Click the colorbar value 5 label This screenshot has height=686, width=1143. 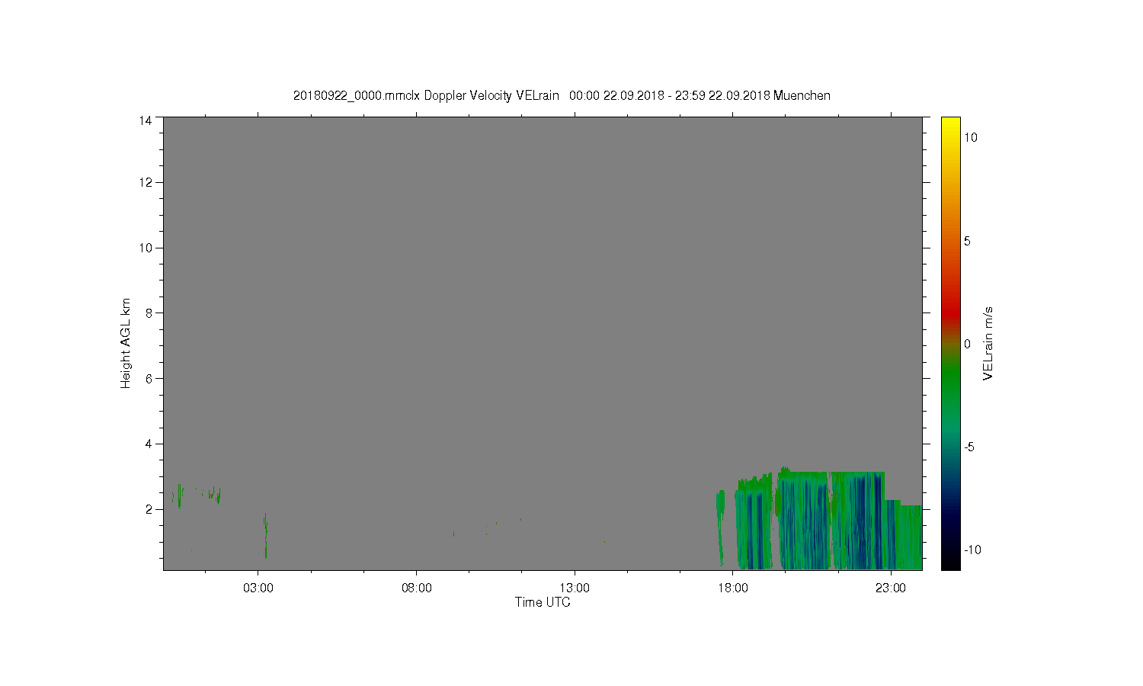click(967, 241)
